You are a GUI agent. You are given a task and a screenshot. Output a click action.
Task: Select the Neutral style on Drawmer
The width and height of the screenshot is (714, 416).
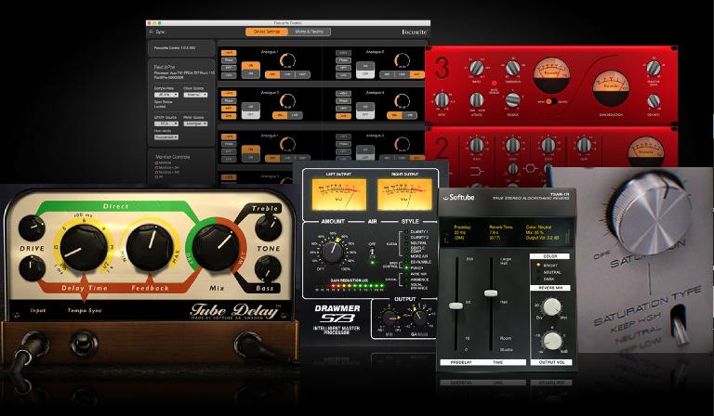[x=416, y=243]
